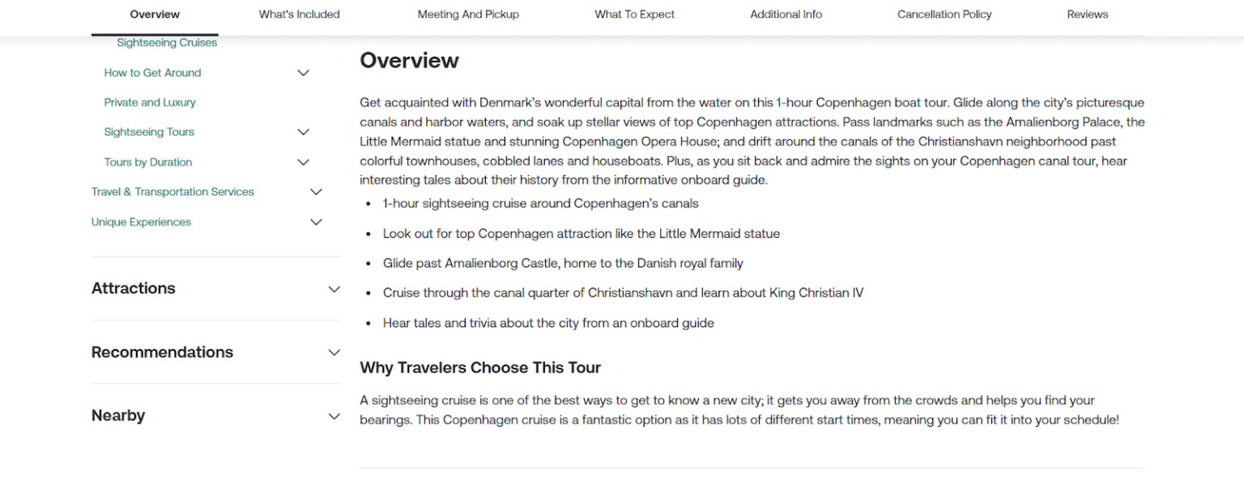Expand the Attractions panel
The width and height of the screenshot is (1244, 486).
tap(334, 288)
